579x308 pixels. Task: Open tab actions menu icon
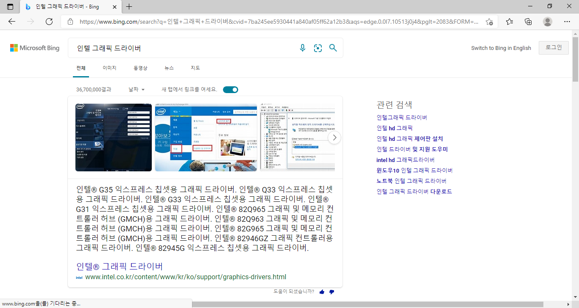(x=10, y=7)
